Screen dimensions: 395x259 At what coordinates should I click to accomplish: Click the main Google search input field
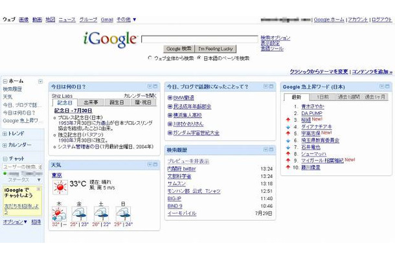200,39
